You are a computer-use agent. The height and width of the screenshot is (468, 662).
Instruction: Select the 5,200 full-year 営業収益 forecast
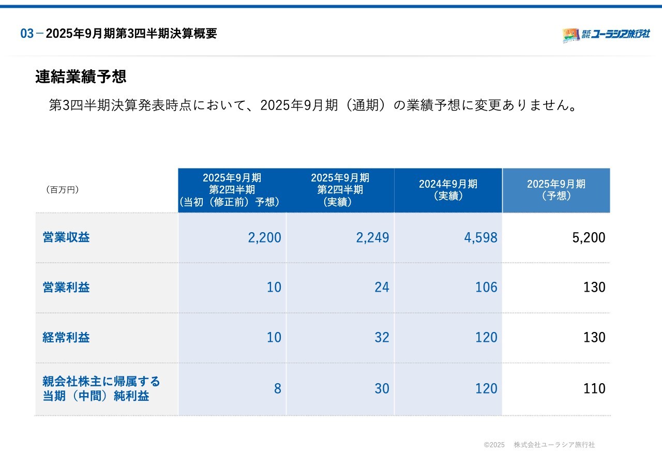589,238
